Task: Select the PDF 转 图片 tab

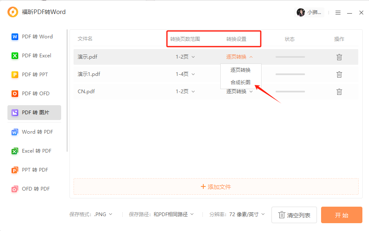Action: pyautogui.click(x=34, y=113)
